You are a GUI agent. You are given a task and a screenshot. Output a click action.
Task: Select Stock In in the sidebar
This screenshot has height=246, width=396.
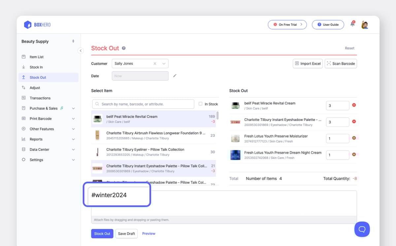coord(36,67)
